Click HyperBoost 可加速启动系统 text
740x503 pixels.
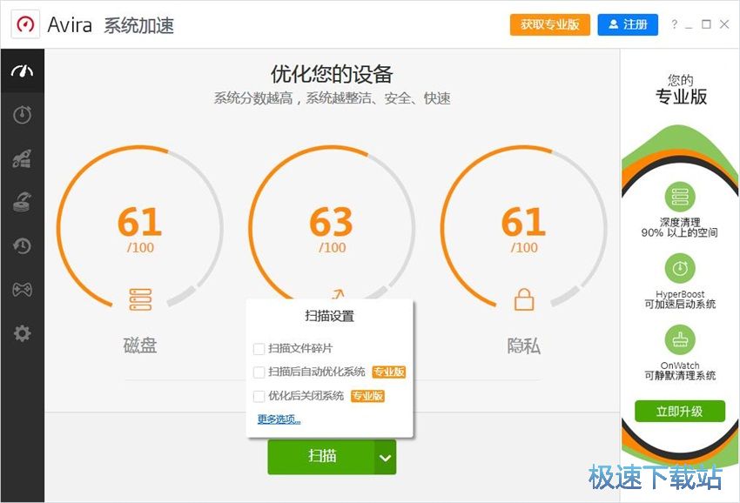pos(680,299)
